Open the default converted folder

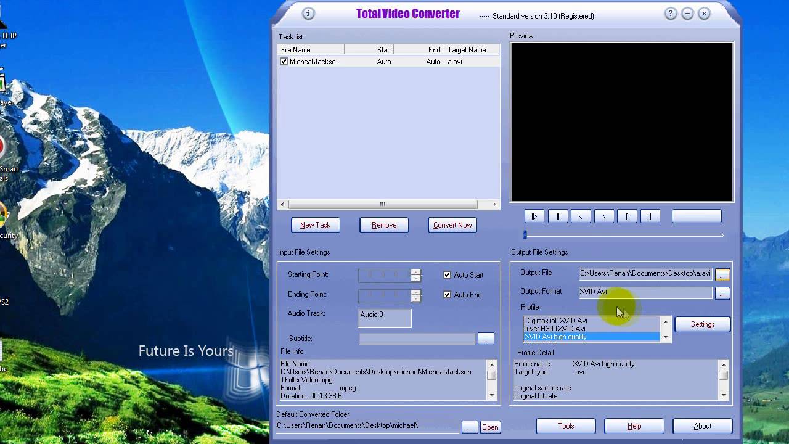tap(490, 427)
